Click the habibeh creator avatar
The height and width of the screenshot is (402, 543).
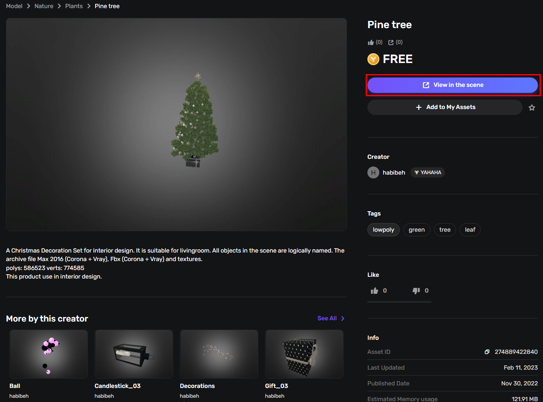coord(373,172)
